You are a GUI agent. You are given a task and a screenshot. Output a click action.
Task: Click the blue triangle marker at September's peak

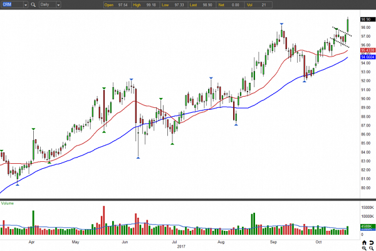281,24
